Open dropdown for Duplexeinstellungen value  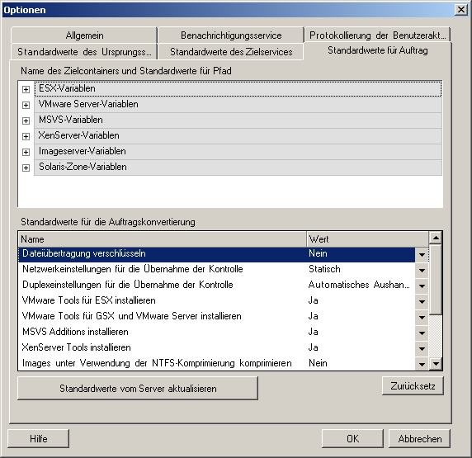pos(422,286)
